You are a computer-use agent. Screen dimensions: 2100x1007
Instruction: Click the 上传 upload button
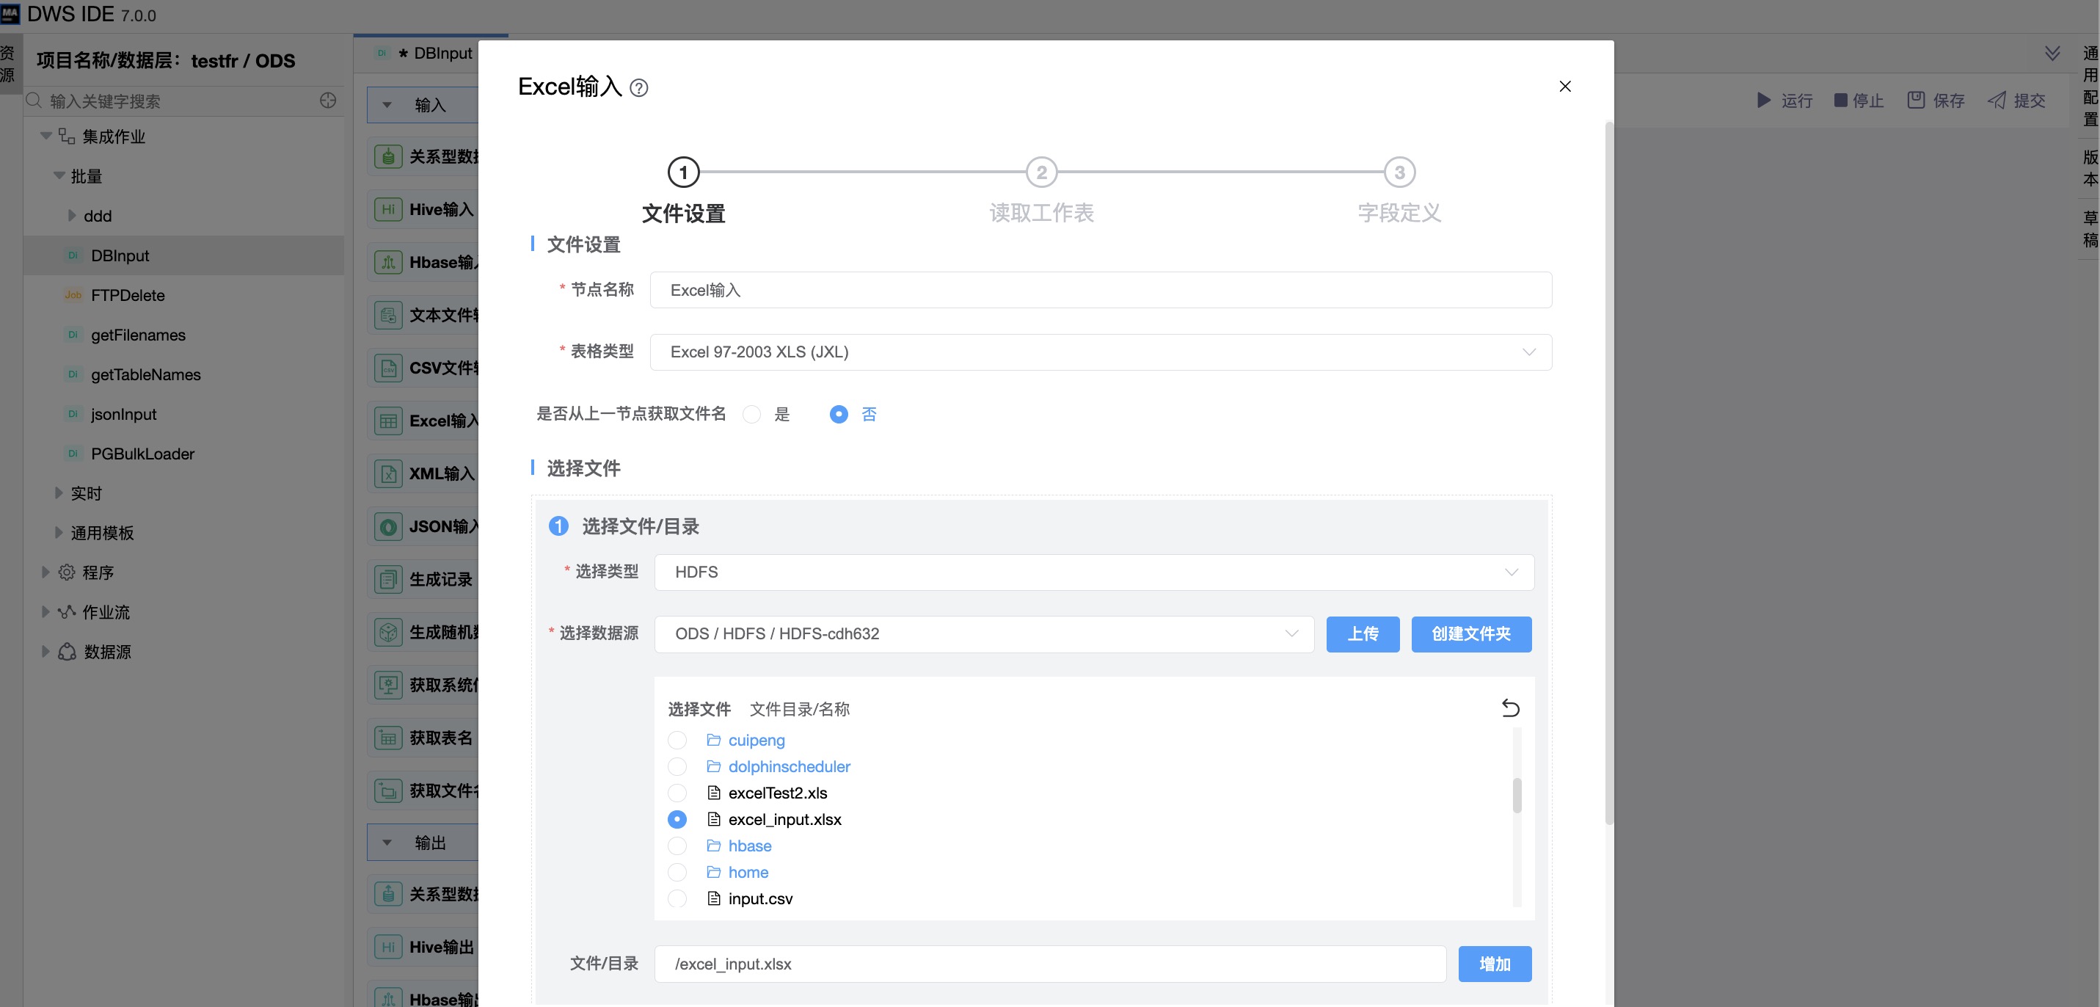(1363, 633)
